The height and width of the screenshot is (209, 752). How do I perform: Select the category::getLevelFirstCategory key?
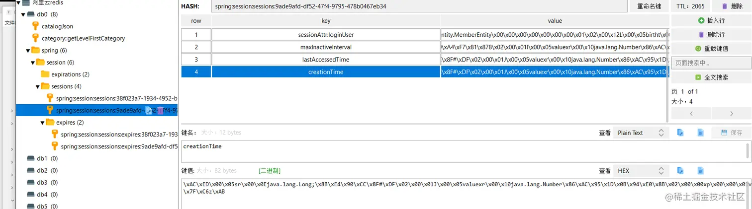(83, 38)
